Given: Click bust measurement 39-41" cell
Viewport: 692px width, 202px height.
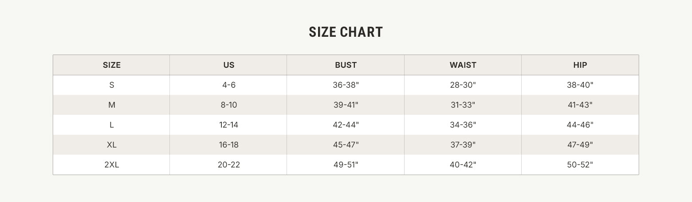Looking at the screenshot, I should pyautogui.click(x=346, y=105).
